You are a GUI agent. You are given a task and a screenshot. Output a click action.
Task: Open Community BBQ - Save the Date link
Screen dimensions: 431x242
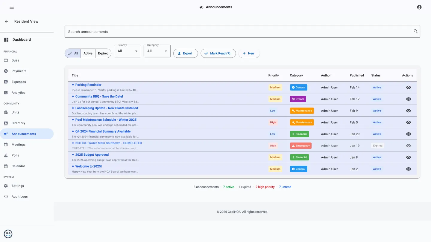pos(99,97)
